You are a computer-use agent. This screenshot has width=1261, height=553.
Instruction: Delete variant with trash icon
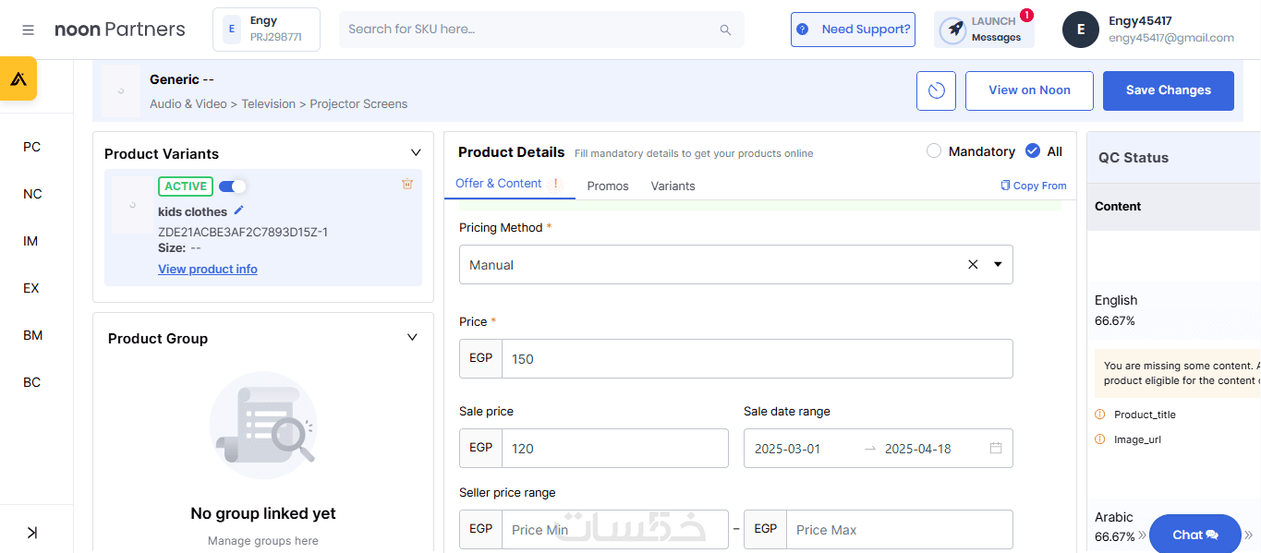pyautogui.click(x=407, y=185)
